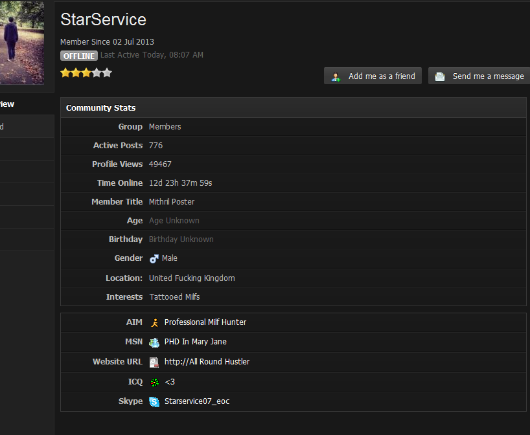Click the AIM running man icon

coord(154,323)
